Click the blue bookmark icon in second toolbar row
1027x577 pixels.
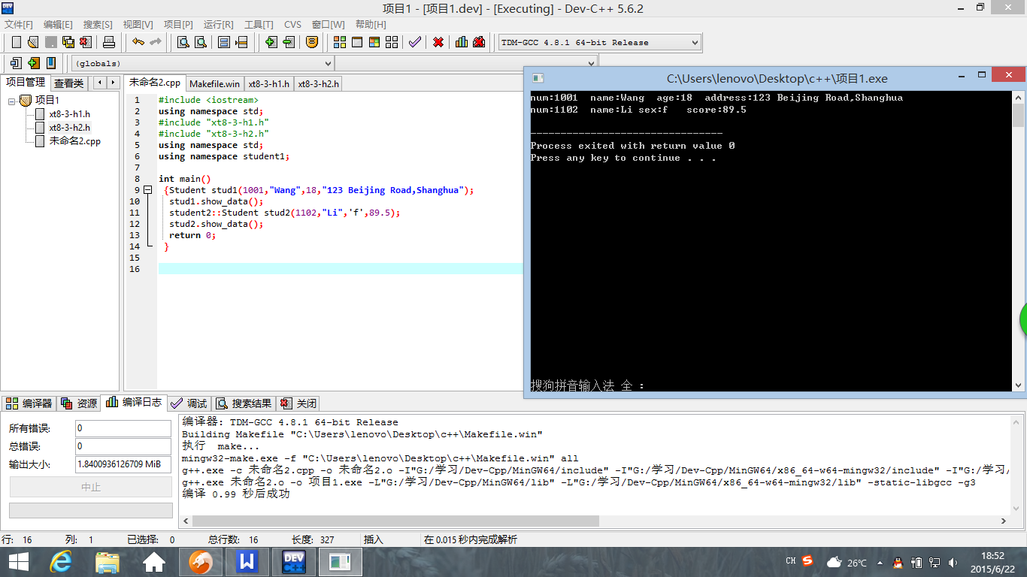pos(51,63)
